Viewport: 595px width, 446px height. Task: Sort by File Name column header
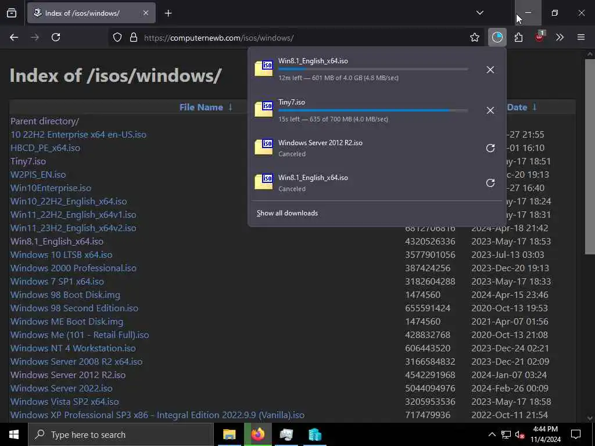tap(201, 107)
